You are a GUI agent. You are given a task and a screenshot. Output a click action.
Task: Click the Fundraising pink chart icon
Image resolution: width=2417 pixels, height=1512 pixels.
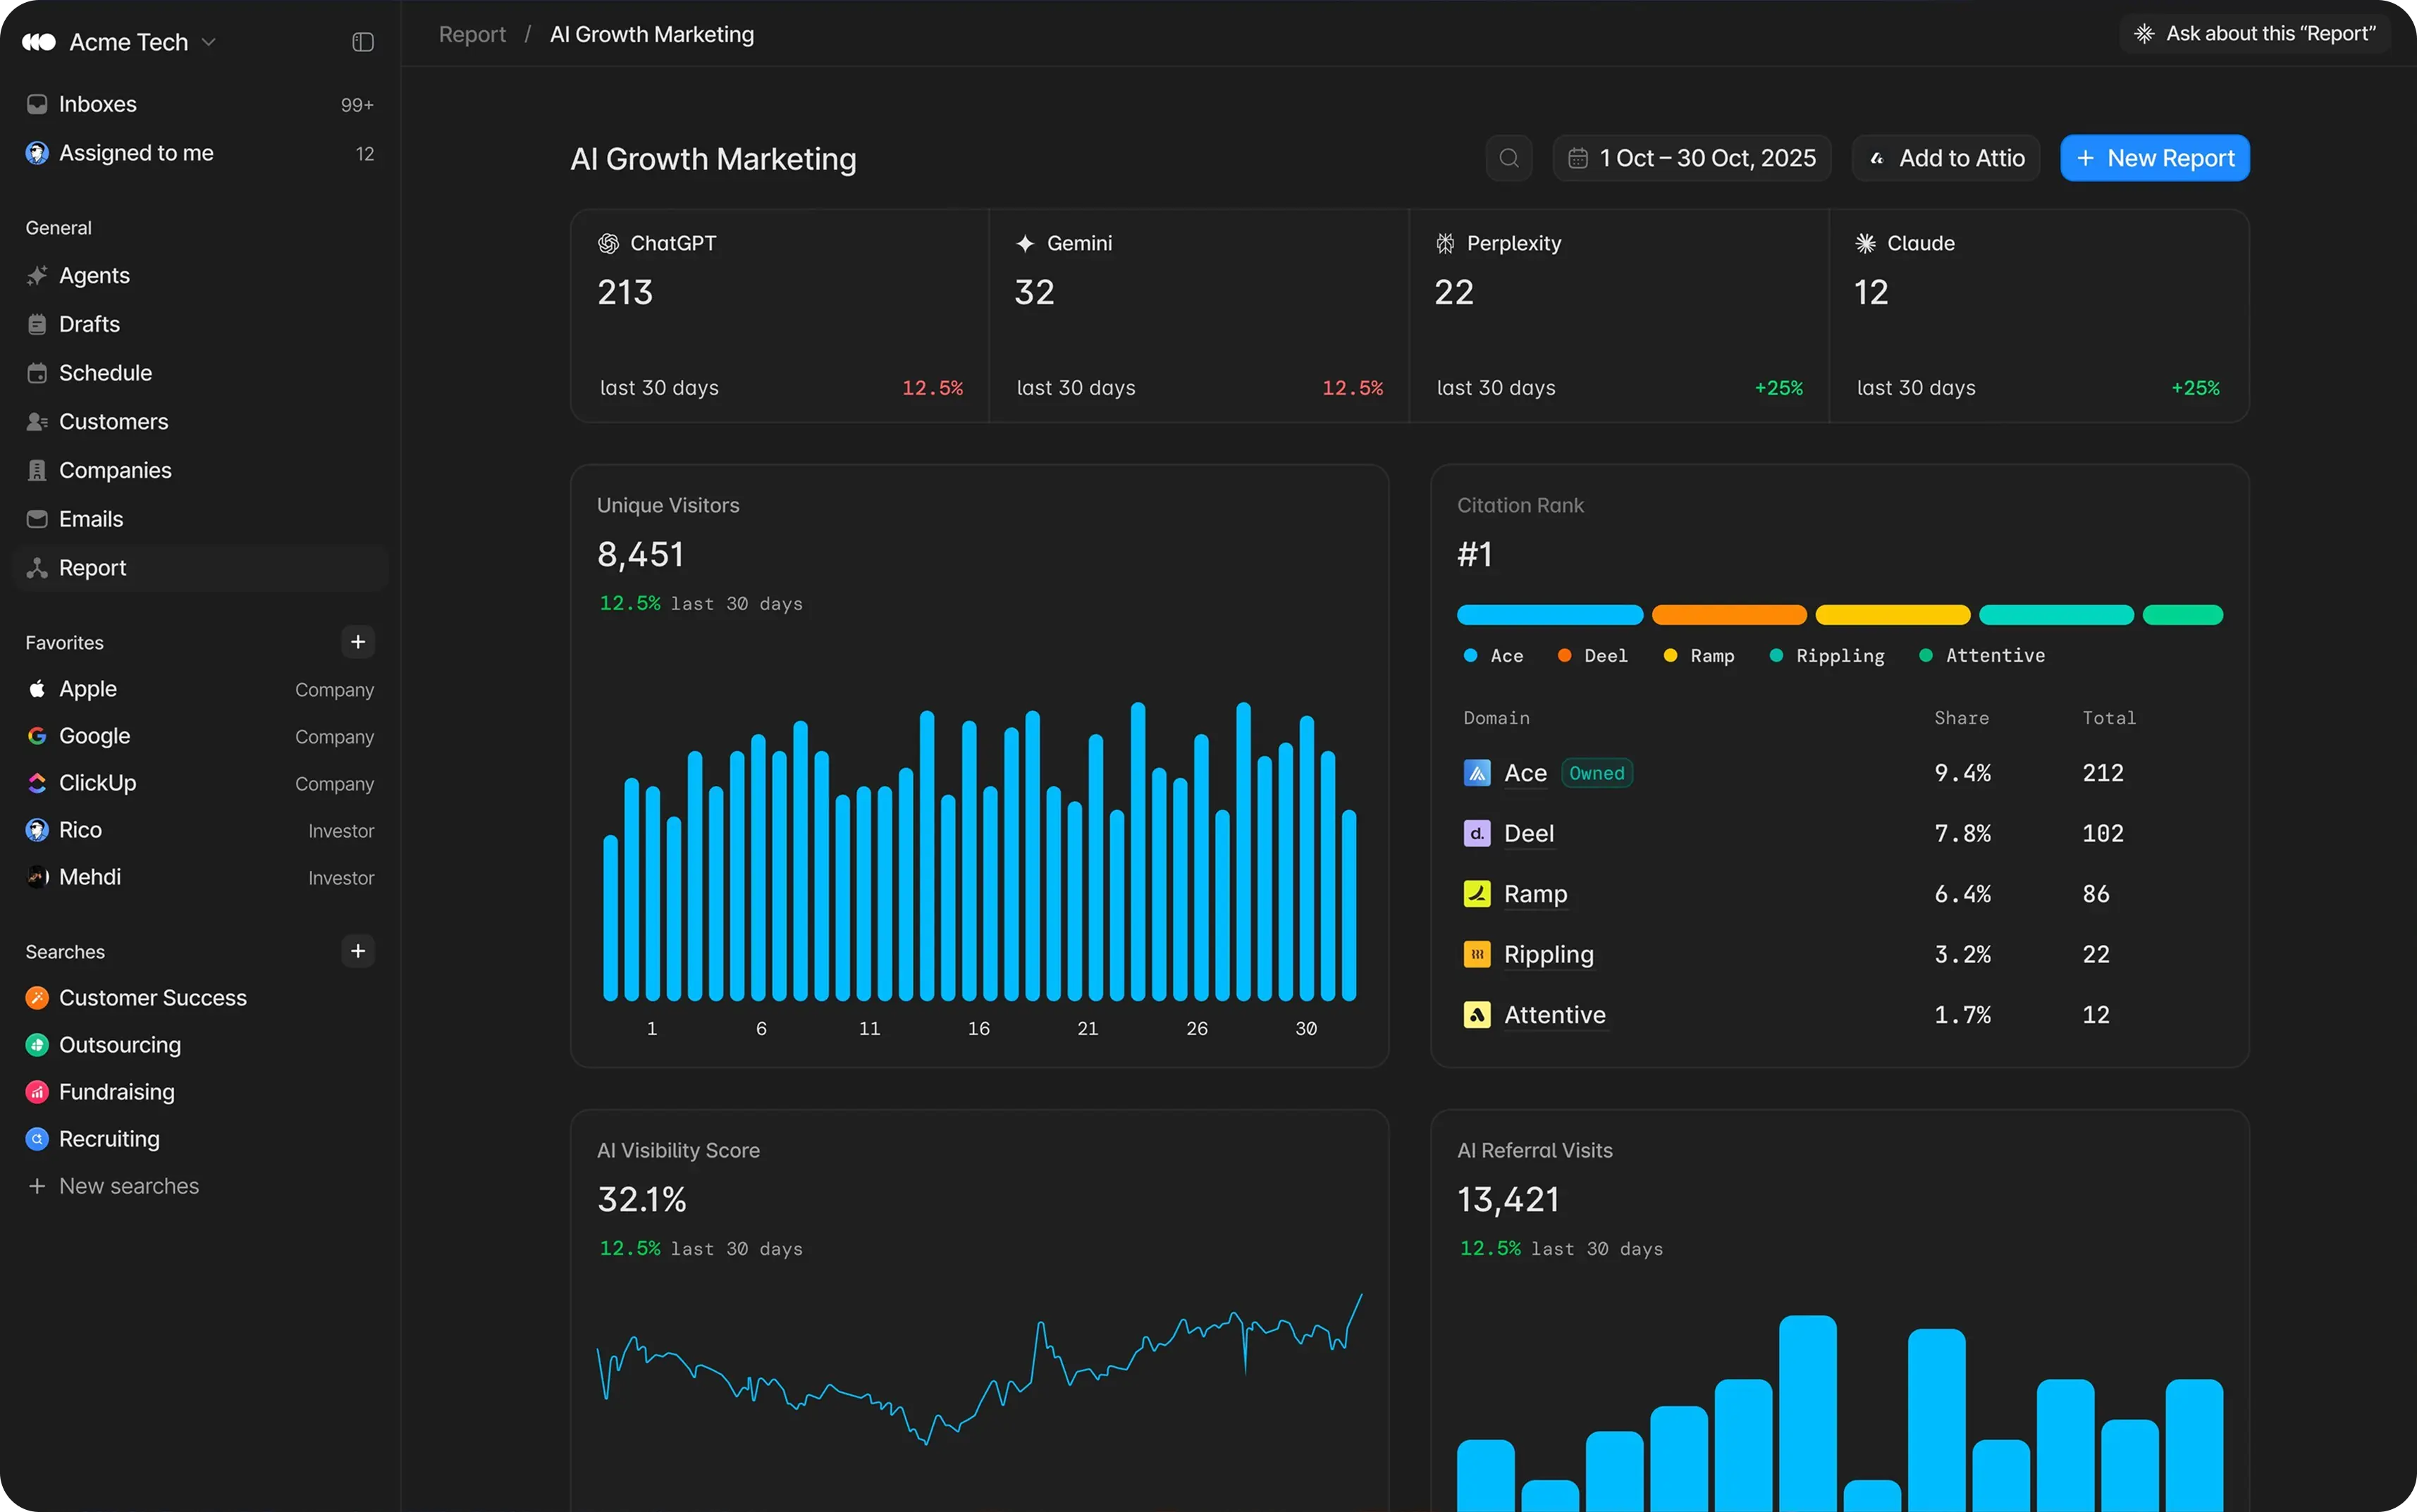coord(37,1092)
